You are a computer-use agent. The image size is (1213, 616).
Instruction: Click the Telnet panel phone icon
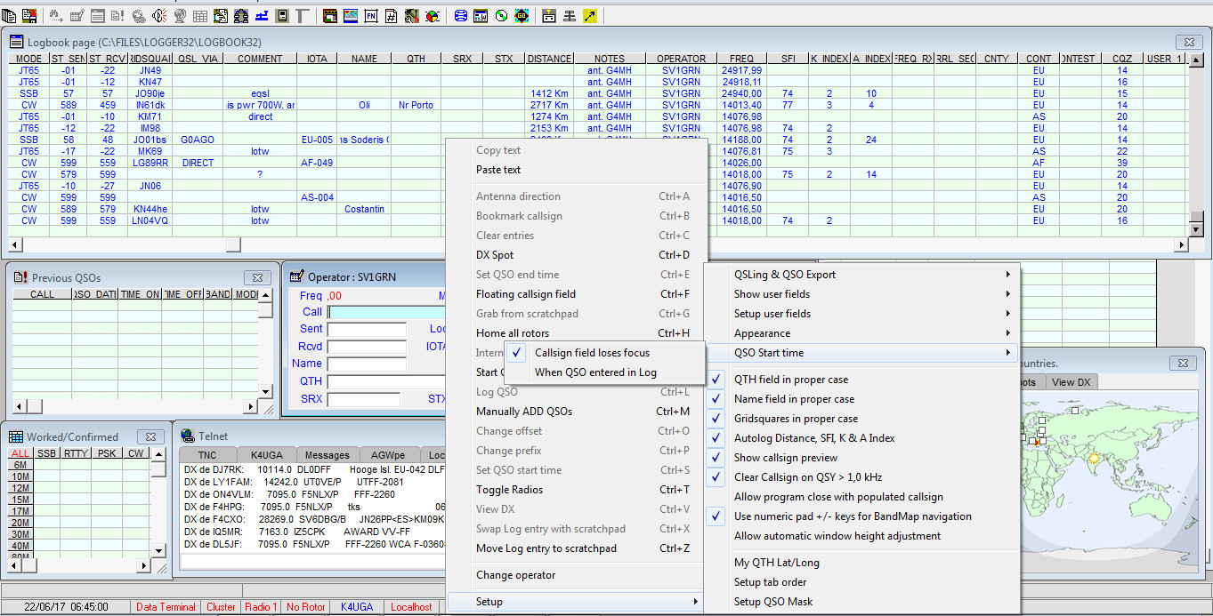point(187,436)
